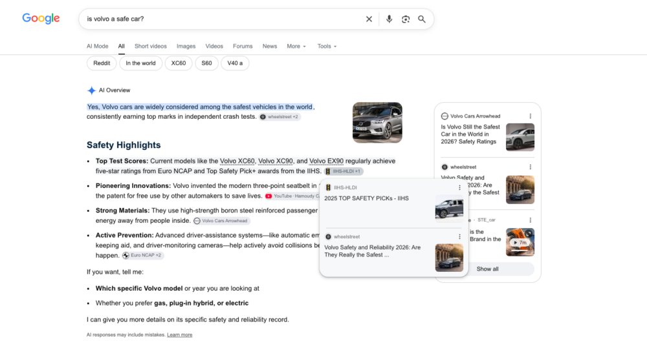Start voice search with microphone icon
The height and width of the screenshot is (341, 647).
coord(389,19)
